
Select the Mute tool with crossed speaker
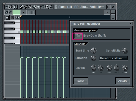click(x=34, y=7)
